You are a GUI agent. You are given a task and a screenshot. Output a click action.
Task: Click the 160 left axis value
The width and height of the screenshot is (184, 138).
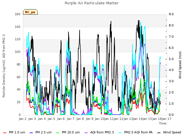tap(18, 14)
